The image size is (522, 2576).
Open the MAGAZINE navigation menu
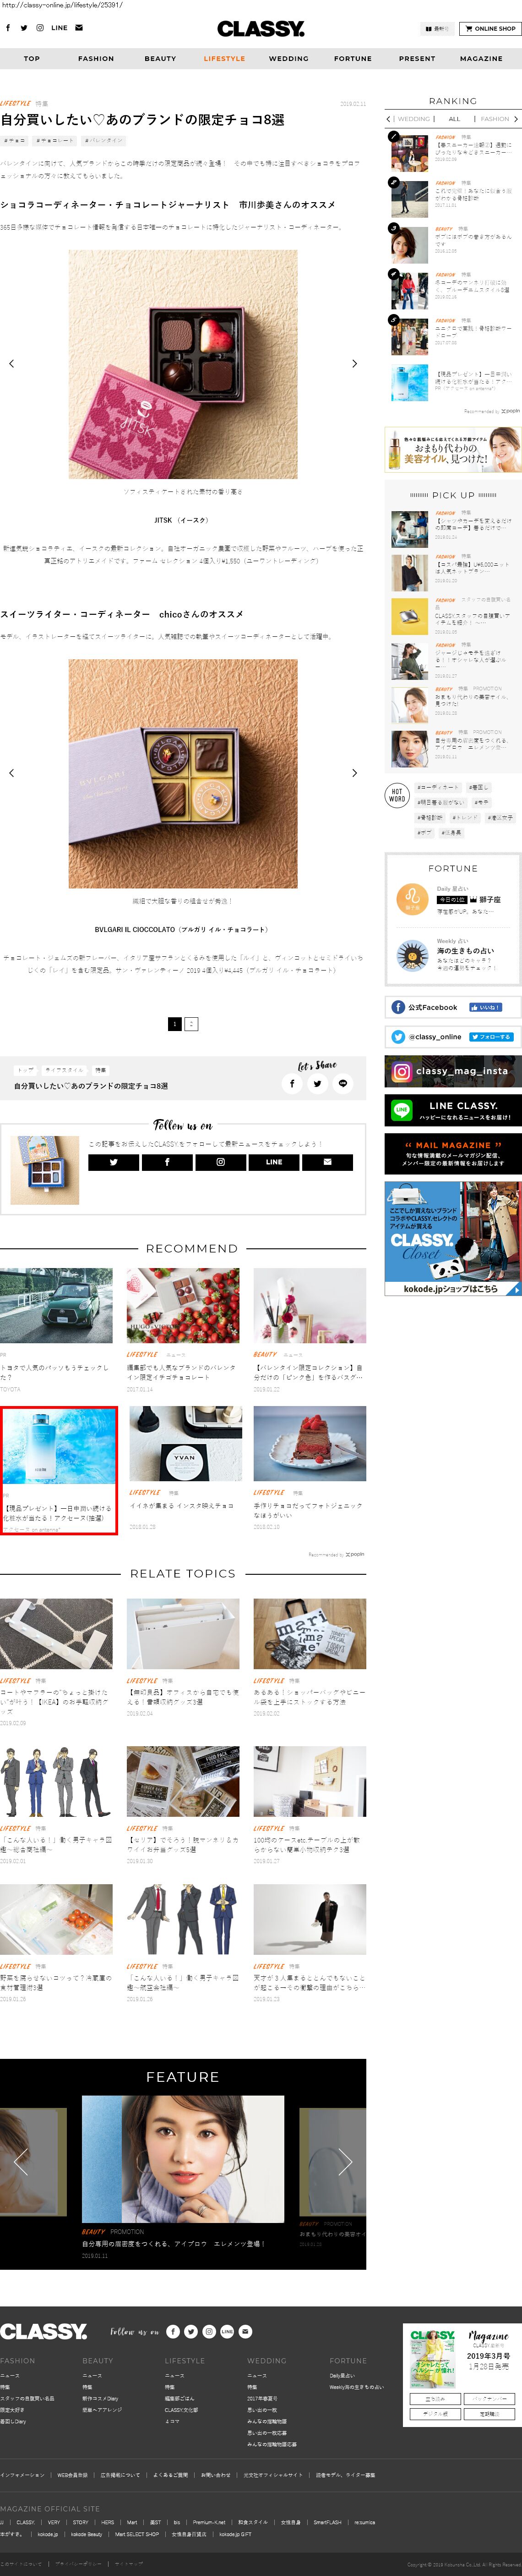click(481, 59)
